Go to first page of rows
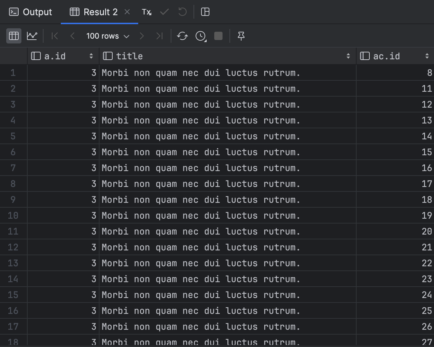Image resolution: width=434 pixels, height=347 pixels. pyautogui.click(x=55, y=36)
